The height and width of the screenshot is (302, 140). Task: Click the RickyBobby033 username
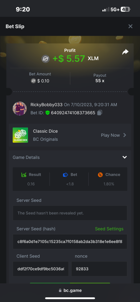[46, 105]
